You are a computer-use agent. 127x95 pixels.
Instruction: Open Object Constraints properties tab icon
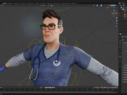click(x=120, y=61)
